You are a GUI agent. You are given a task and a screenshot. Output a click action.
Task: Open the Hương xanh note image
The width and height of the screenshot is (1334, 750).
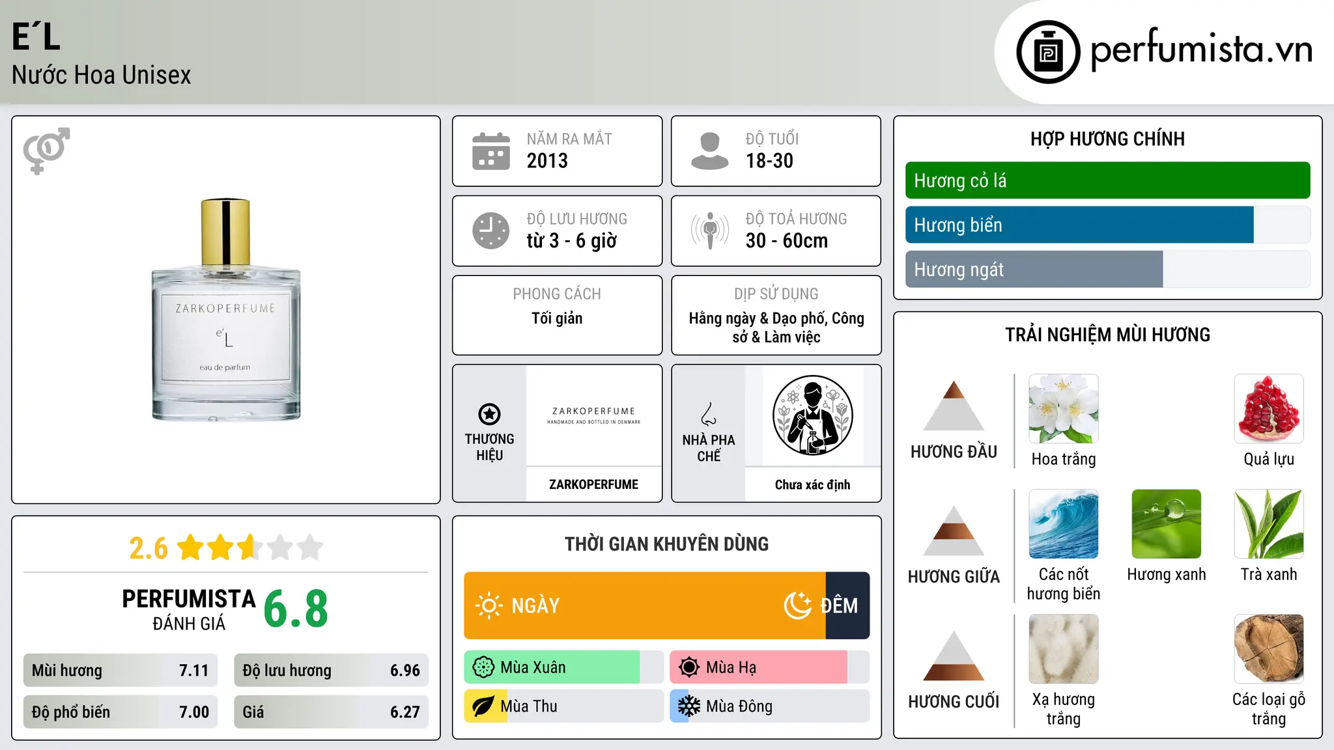(x=1167, y=524)
